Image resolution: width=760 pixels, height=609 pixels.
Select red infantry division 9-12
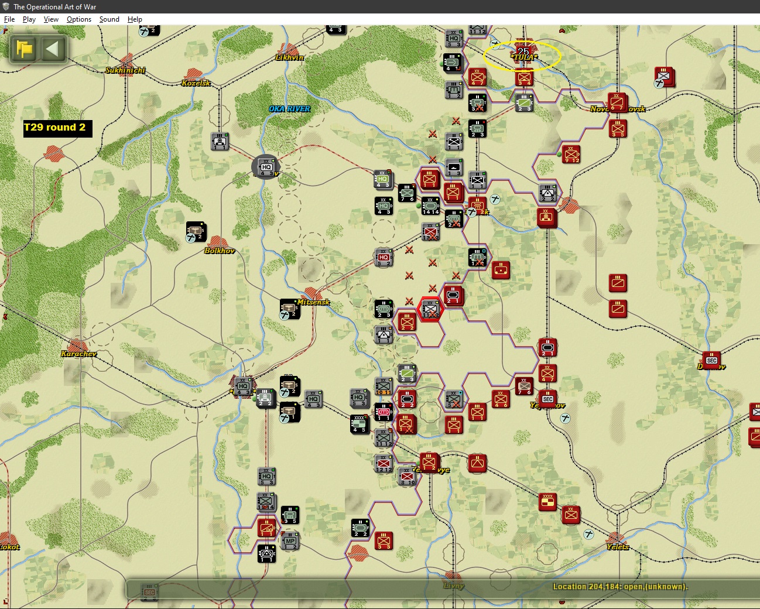(571, 154)
